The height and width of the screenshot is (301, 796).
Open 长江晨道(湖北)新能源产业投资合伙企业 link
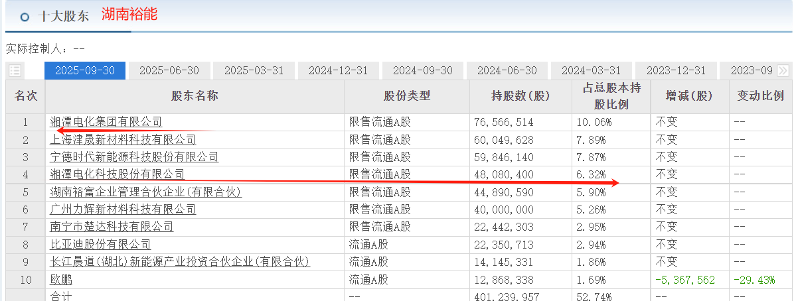tap(180, 262)
